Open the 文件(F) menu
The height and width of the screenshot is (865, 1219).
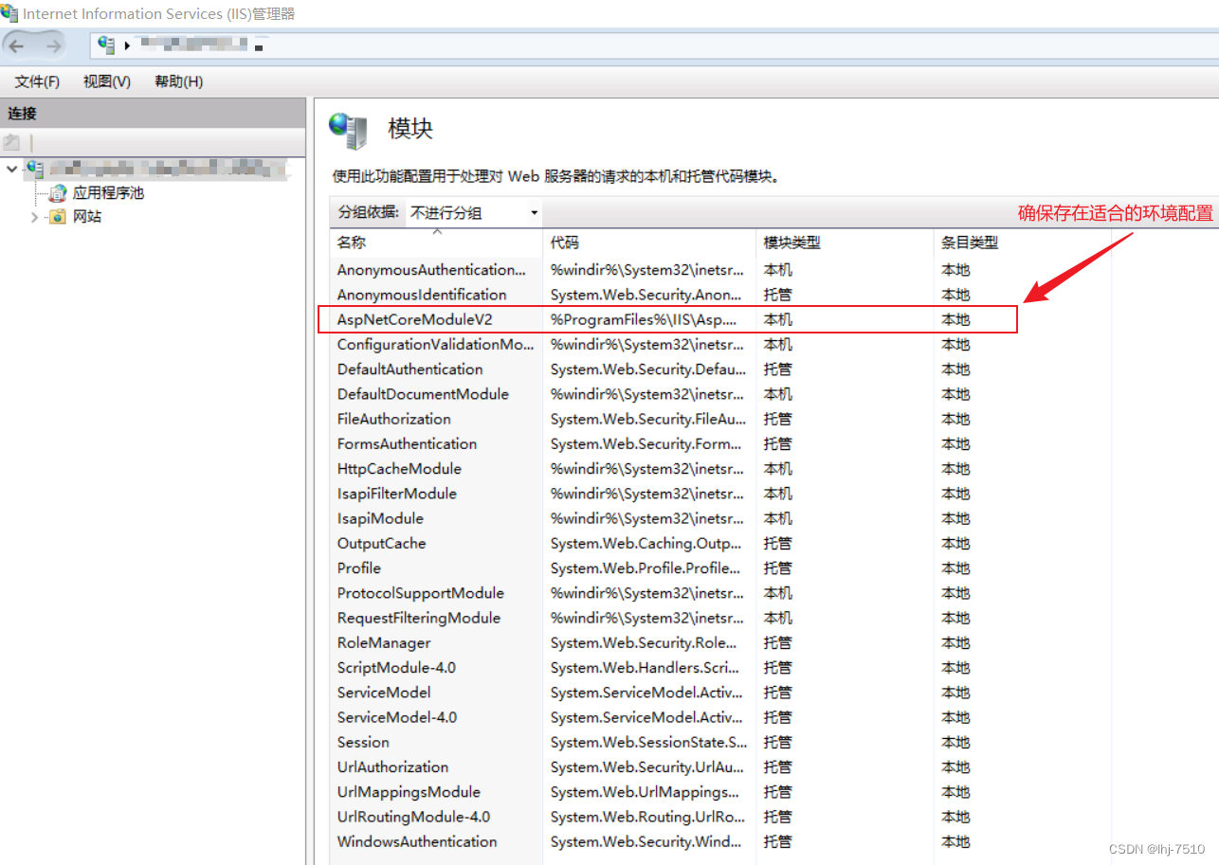click(x=36, y=81)
